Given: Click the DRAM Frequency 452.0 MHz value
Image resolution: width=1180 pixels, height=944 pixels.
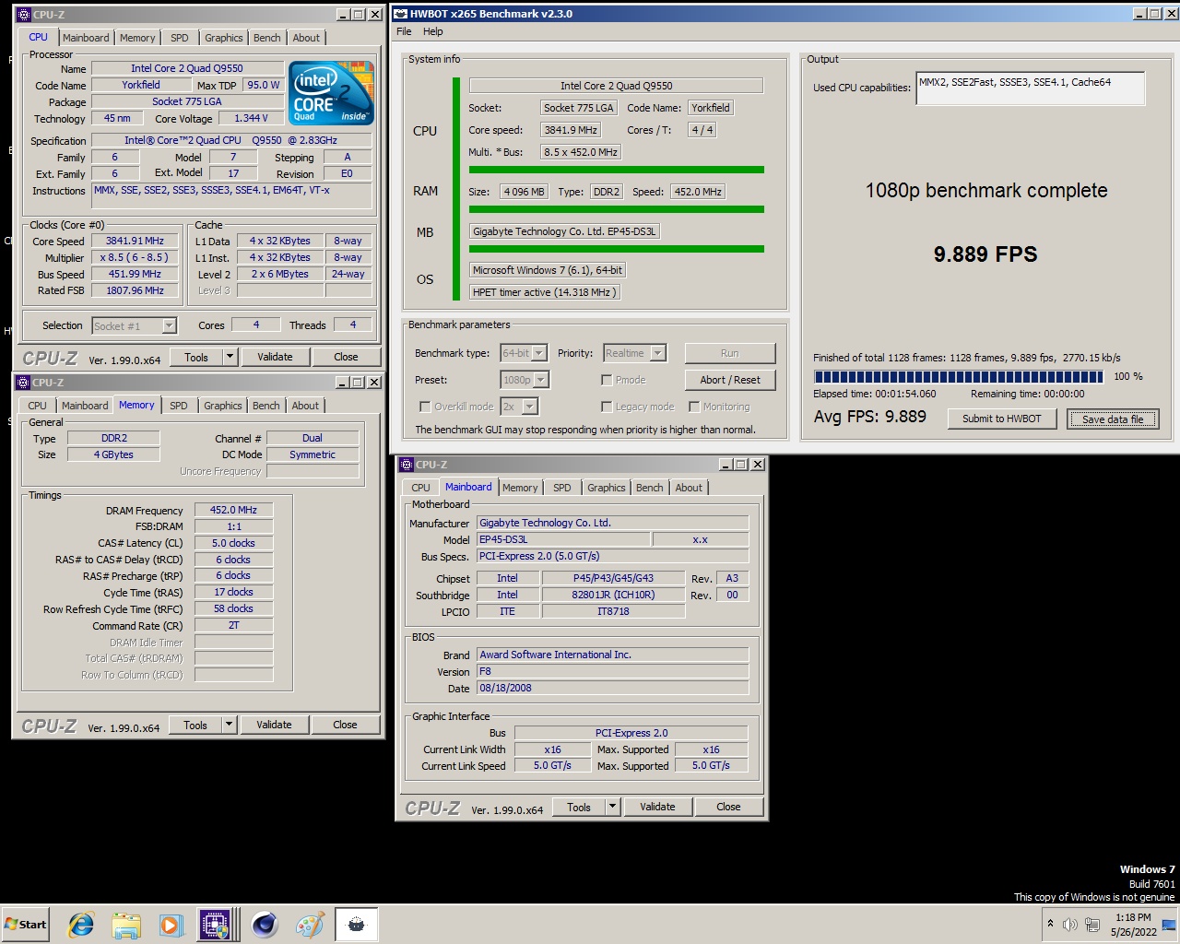Looking at the screenshot, I should pos(233,510).
